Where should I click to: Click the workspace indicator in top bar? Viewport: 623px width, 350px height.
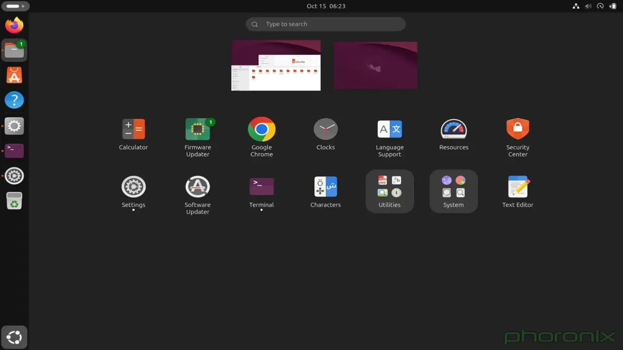16,6
